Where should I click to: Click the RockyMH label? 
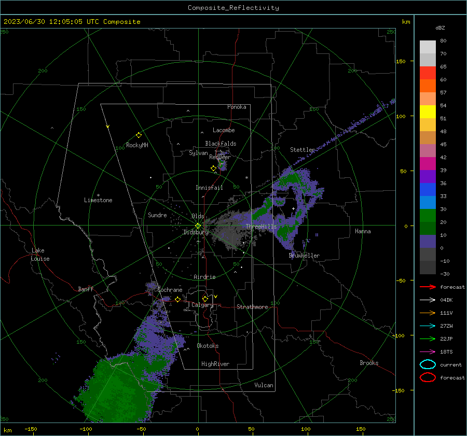click(137, 145)
